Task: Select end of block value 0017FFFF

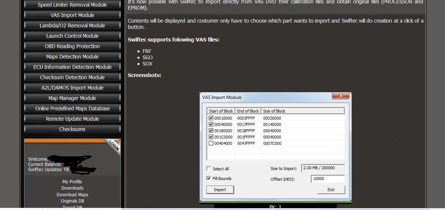Action: (x=246, y=124)
